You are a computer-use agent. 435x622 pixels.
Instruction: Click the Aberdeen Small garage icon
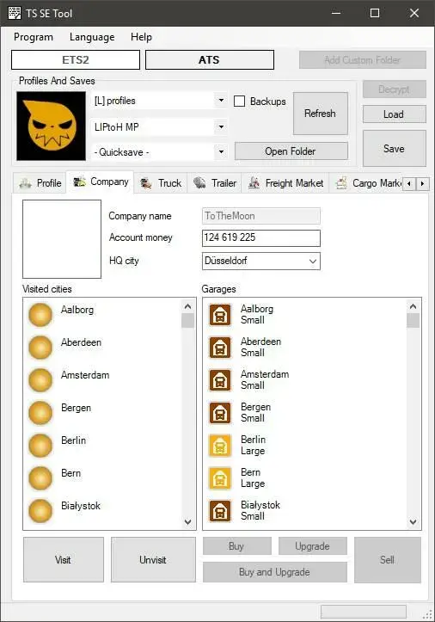point(220,347)
